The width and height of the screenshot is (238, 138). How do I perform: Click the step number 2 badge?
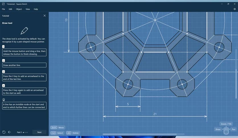[x=3, y=60]
